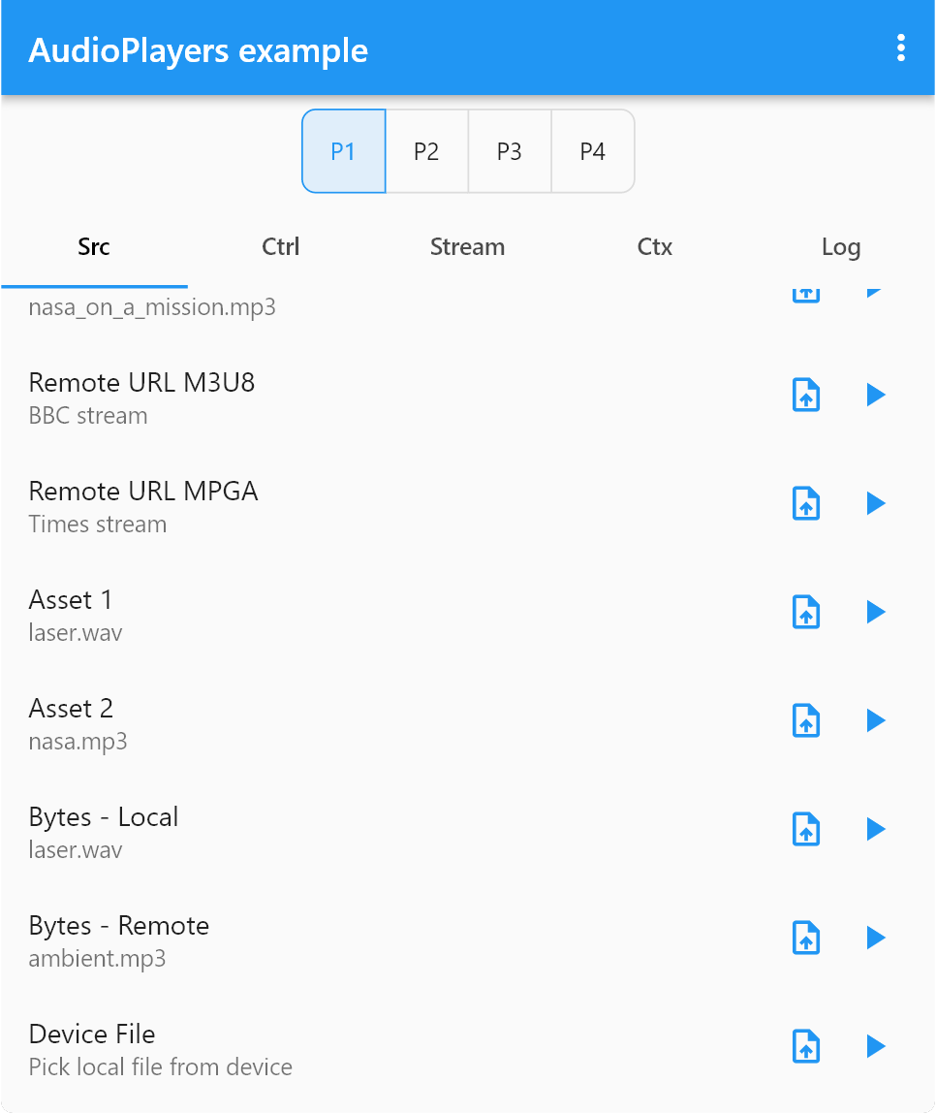Select the P1 player button
936x1114 pixels.
(x=343, y=151)
